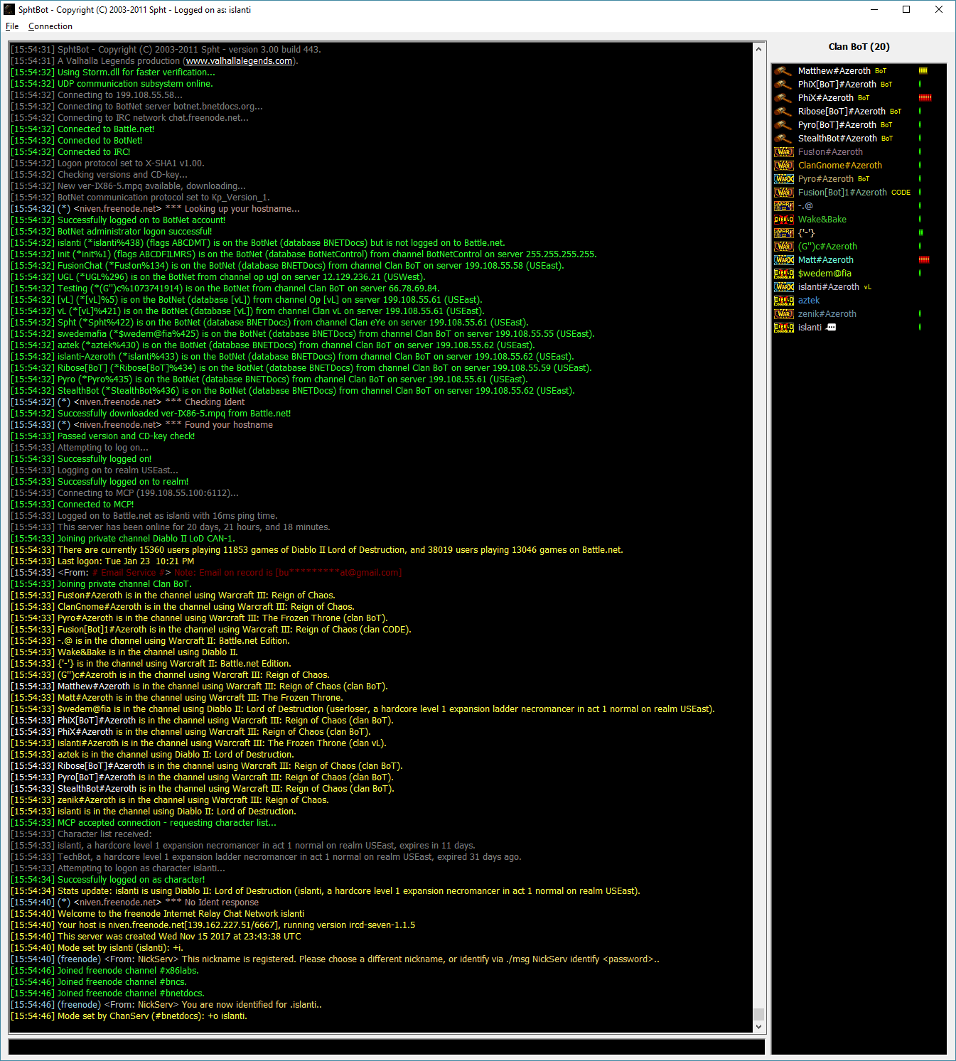Select user StealthBot#Azeroth in the list
The height and width of the screenshot is (1061, 956).
837,139
